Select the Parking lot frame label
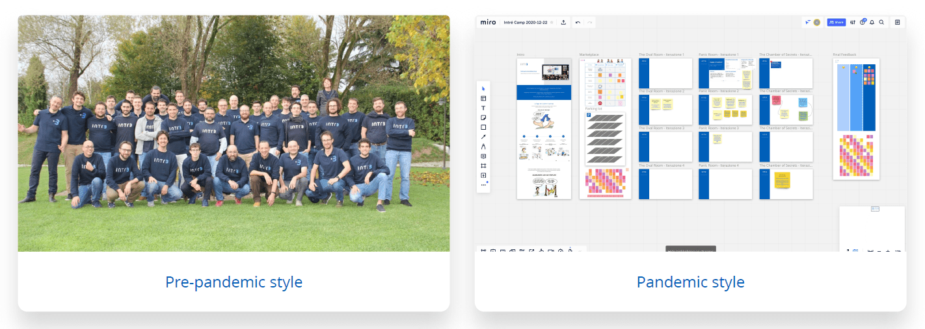Viewport: 925px width, 329px height. [x=593, y=109]
